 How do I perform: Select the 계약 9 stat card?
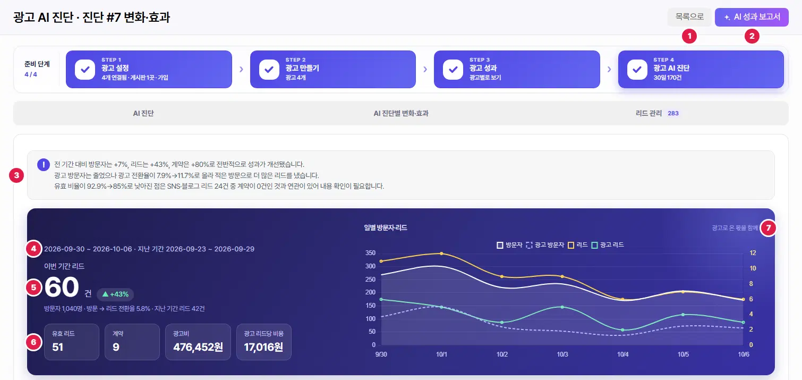pyautogui.click(x=132, y=342)
